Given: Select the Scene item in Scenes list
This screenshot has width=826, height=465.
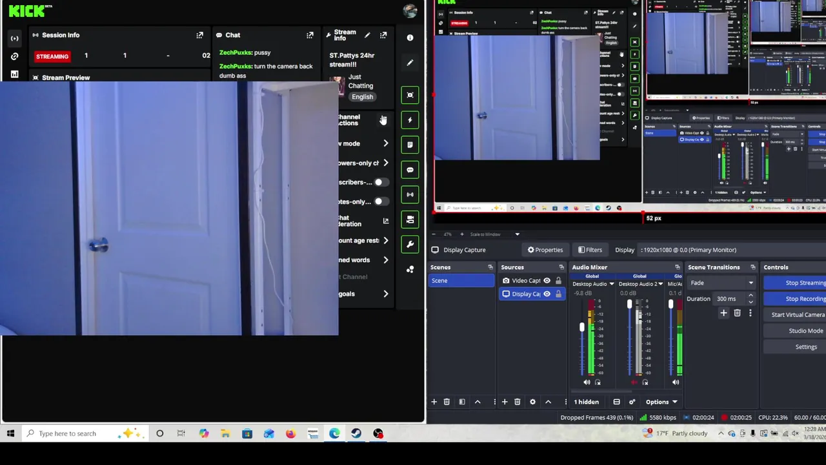Looking at the screenshot, I should click(x=461, y=281).
